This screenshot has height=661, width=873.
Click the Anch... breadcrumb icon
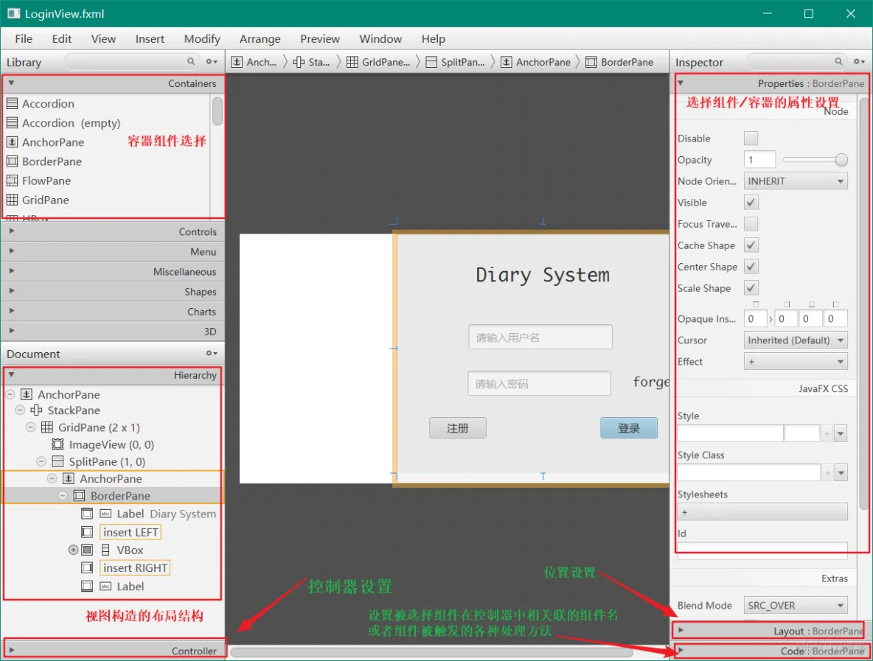[x=237, y=62]
